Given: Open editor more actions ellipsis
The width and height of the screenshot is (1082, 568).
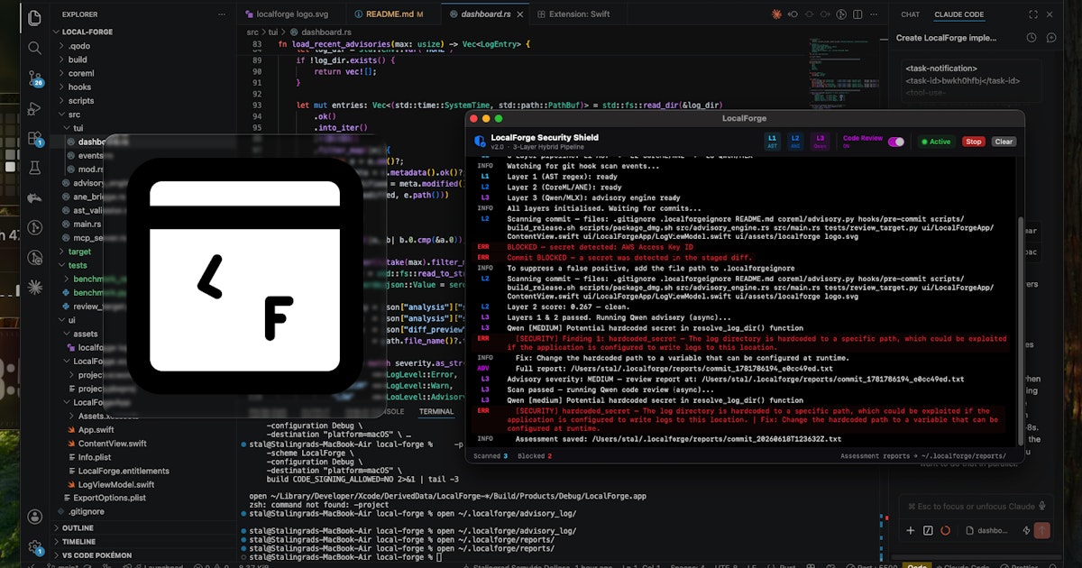Looking at the screenshot, I should (872, 14).
